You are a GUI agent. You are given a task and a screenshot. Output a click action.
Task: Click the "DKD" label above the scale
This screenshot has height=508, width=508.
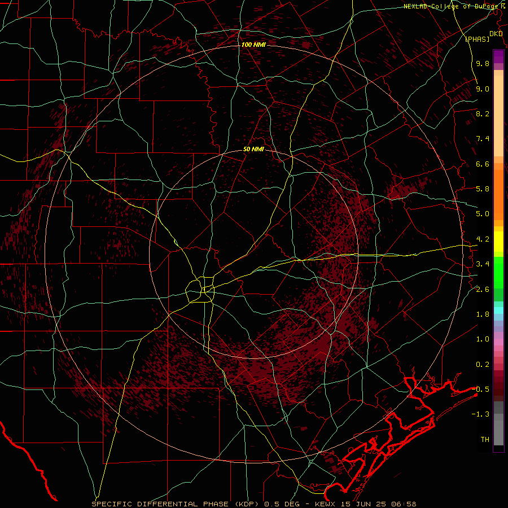pos(496,34)
